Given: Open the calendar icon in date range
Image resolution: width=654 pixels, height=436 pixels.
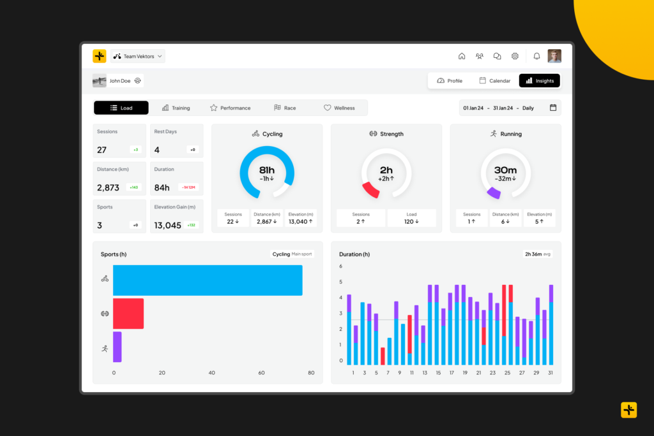Looking at the screenshot, I should (x=553, y=108).
